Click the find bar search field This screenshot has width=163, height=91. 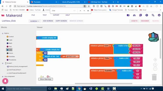[x=62, y=11]
